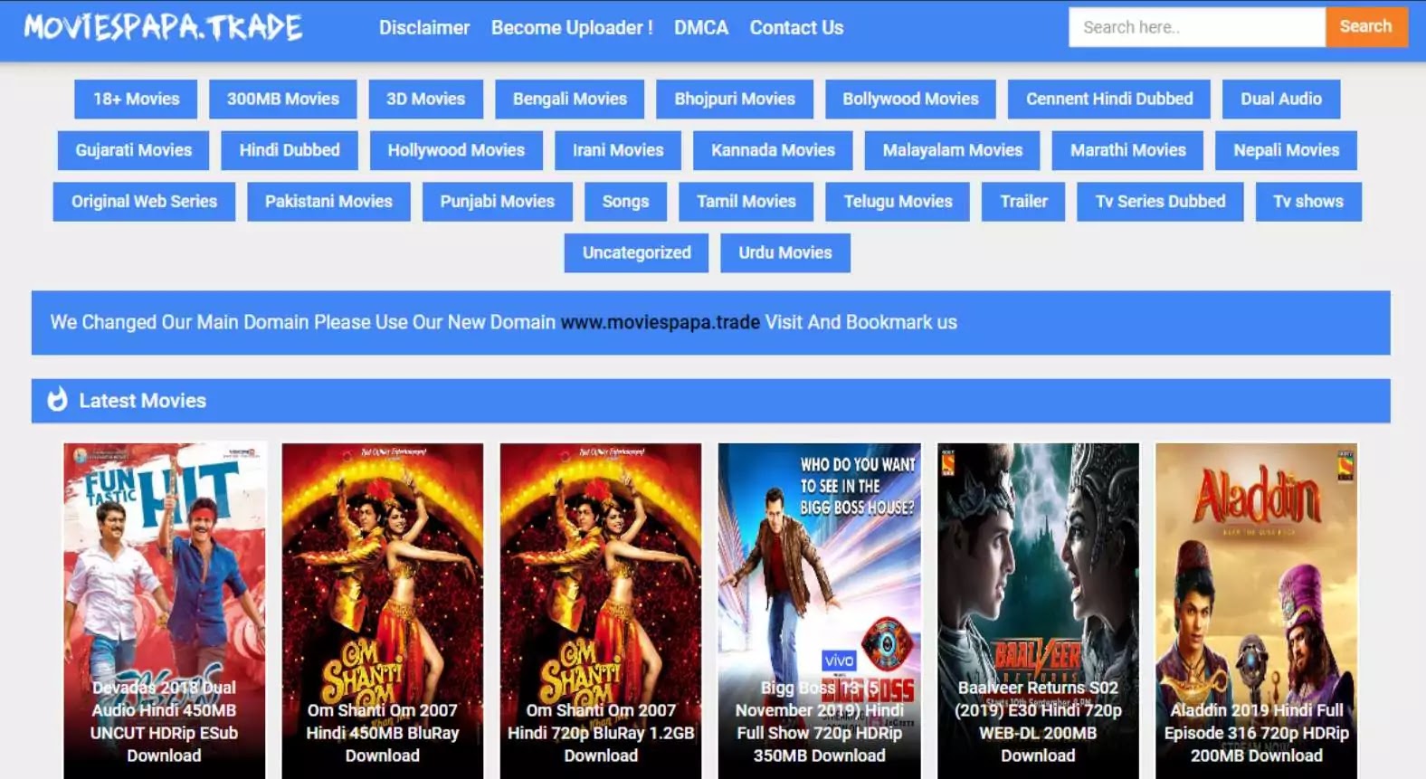Select Malayalam Movies category
The image size is (1426, 779).
coord(952,150)
